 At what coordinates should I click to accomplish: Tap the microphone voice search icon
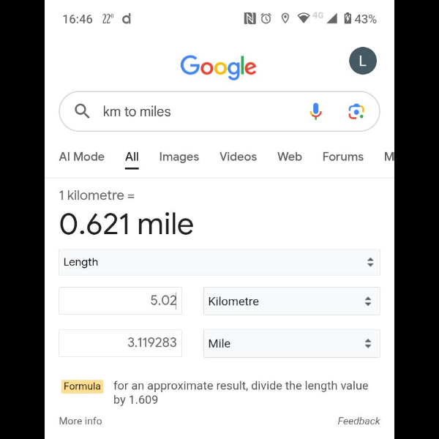(315, 111)
